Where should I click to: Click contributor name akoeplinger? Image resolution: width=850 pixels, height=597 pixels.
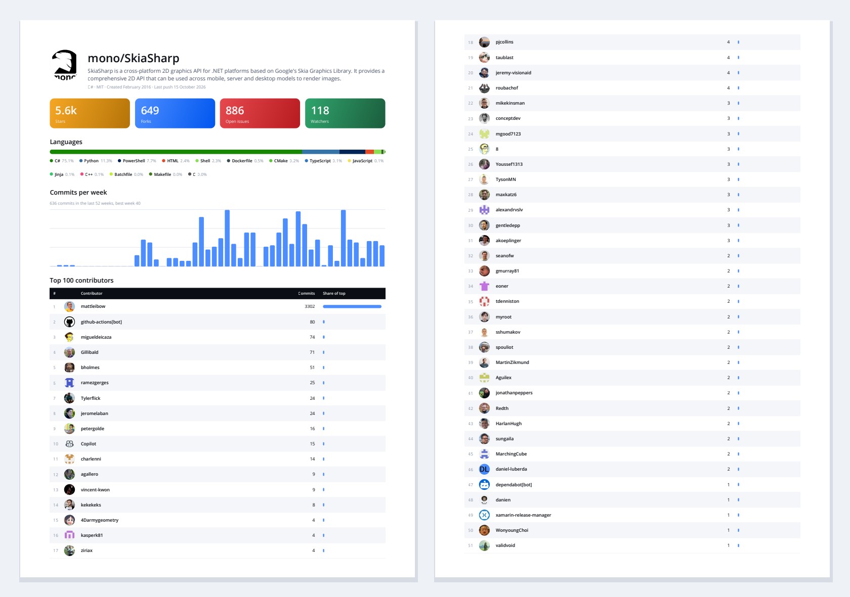tap(508, 241)
